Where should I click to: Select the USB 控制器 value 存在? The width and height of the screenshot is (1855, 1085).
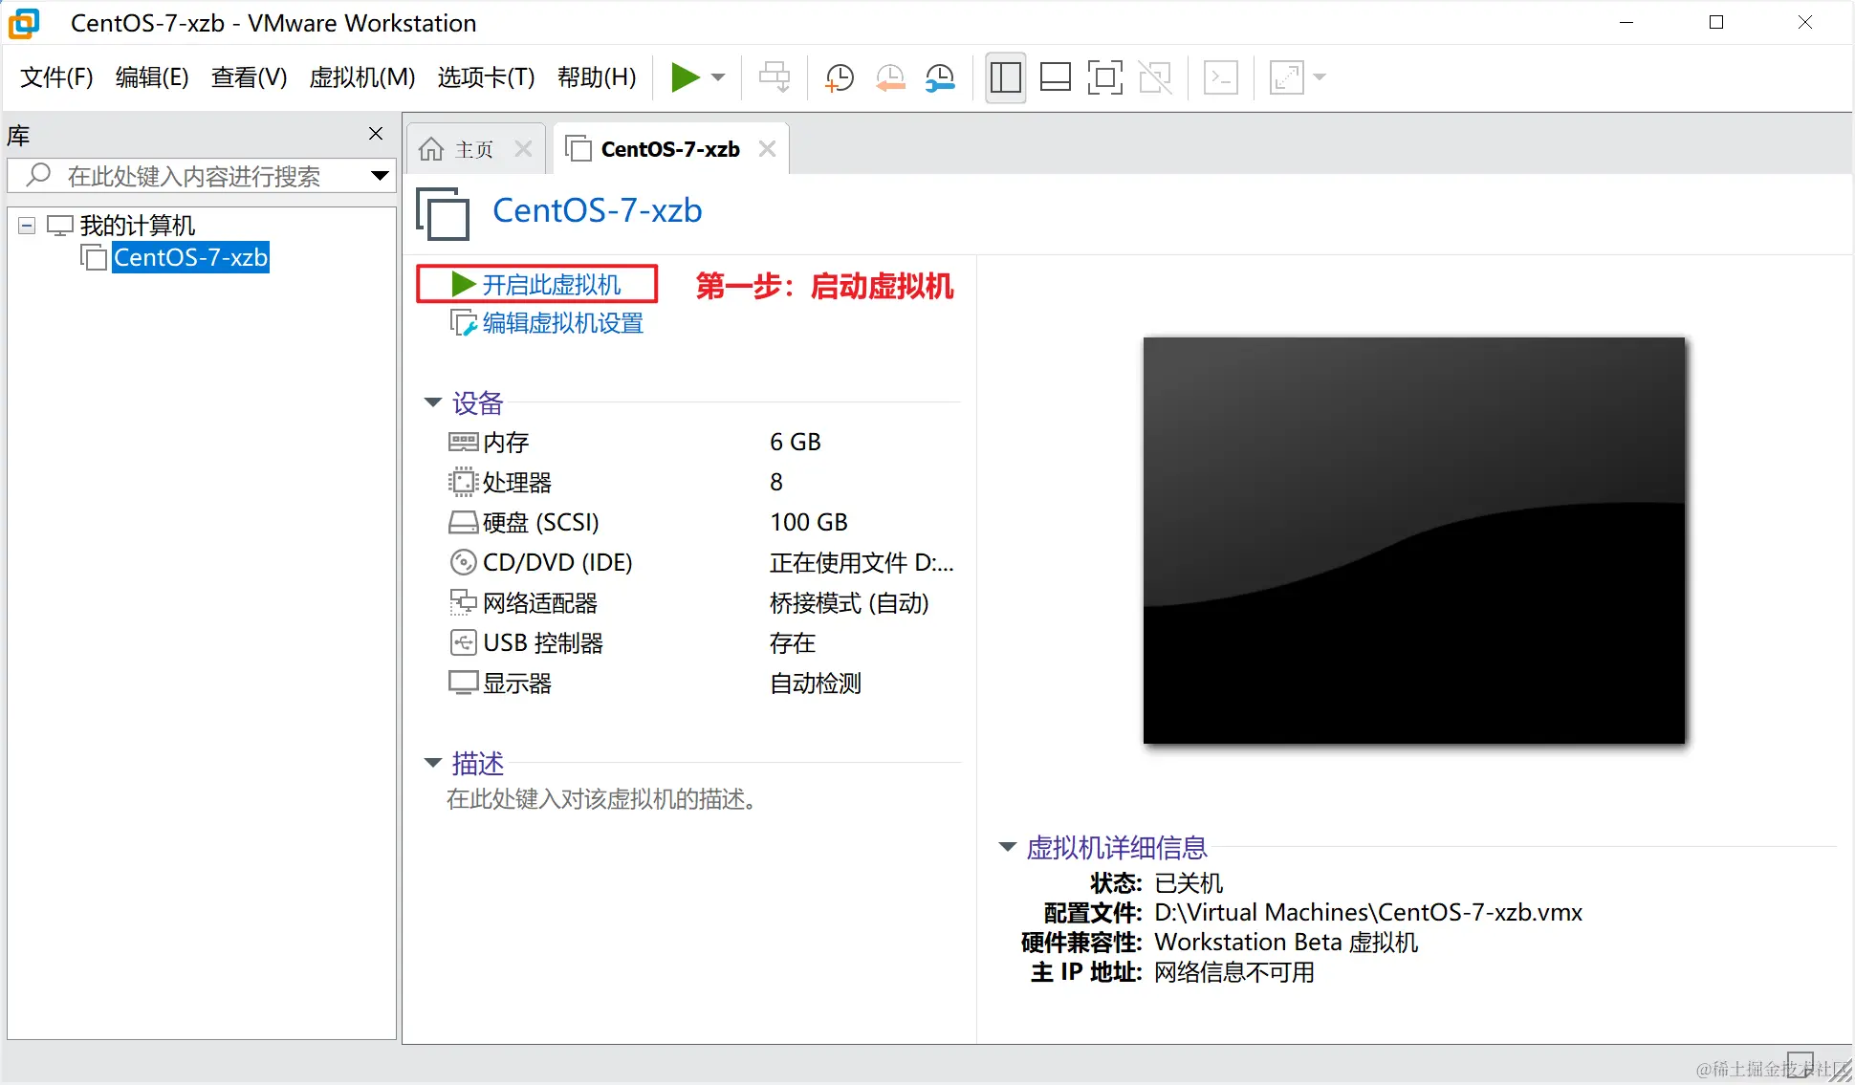[793, 642]
